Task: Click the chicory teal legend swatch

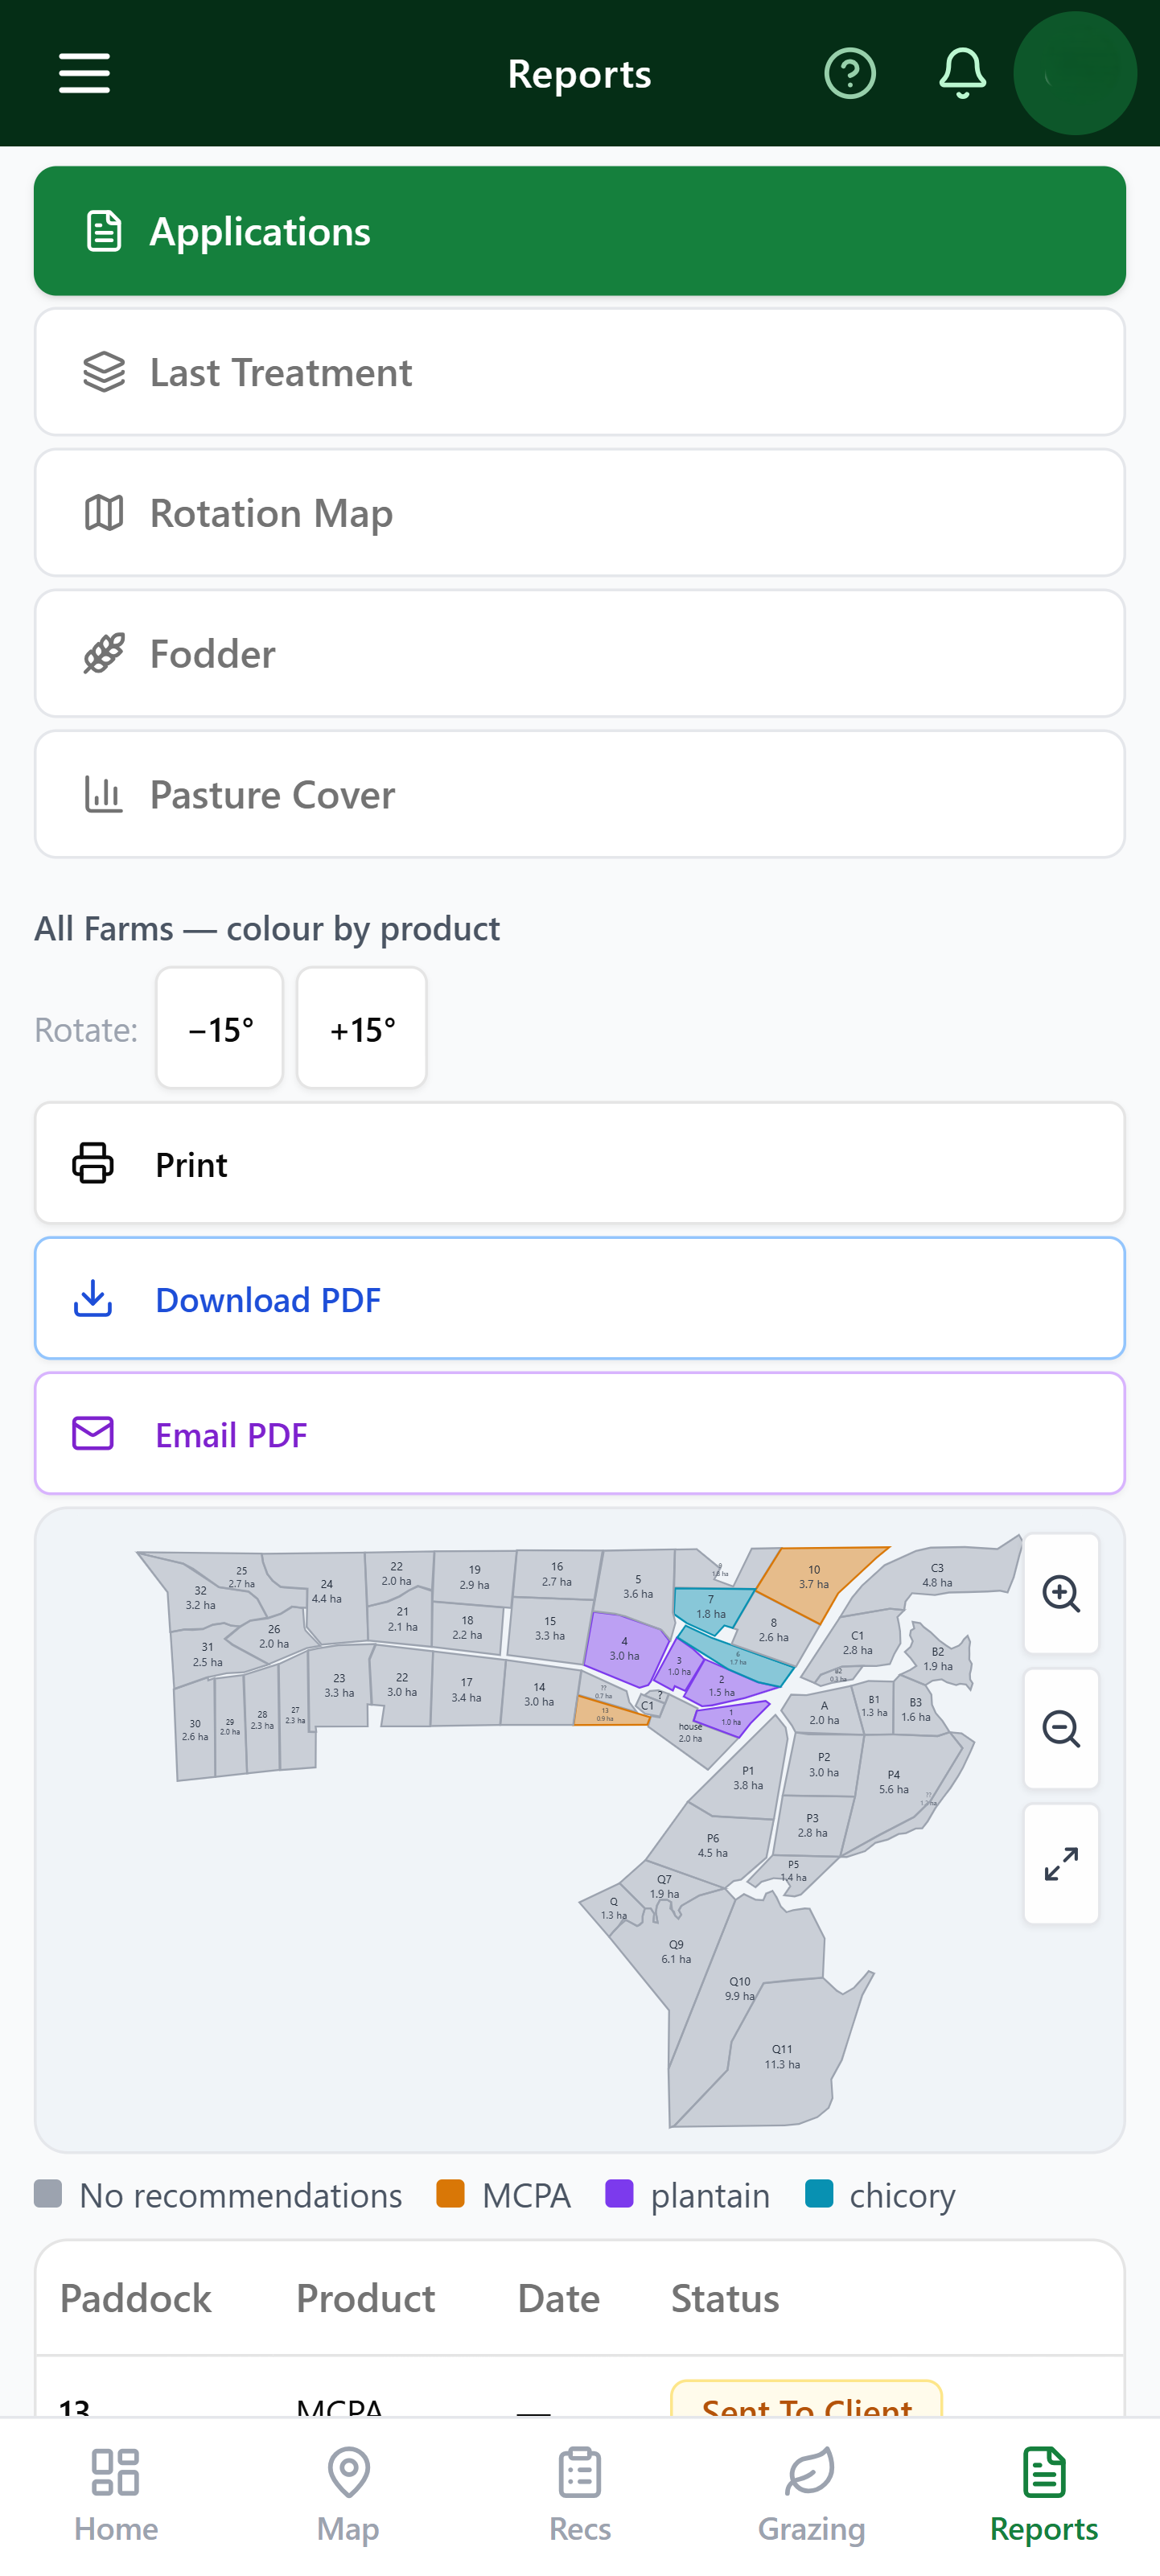Action: tap(819, 2193)
